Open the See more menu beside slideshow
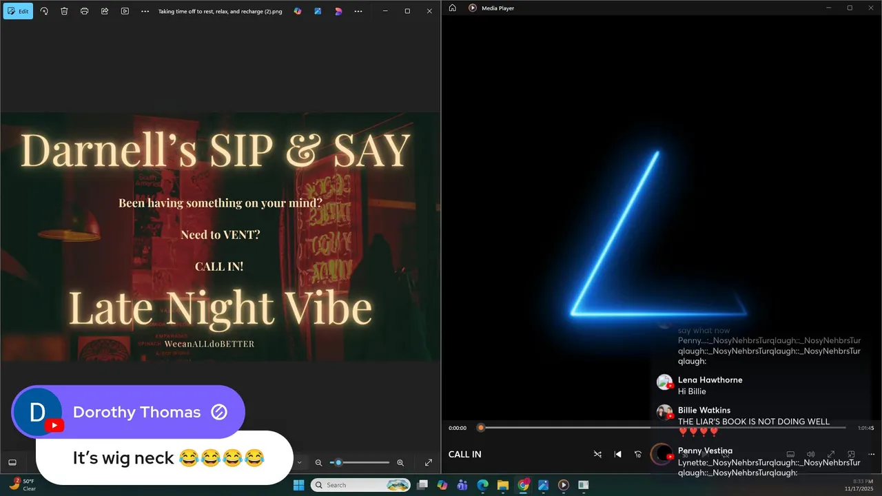Viewport: 882px width, 496px height. pyautogui.click(x=145, y=11)
